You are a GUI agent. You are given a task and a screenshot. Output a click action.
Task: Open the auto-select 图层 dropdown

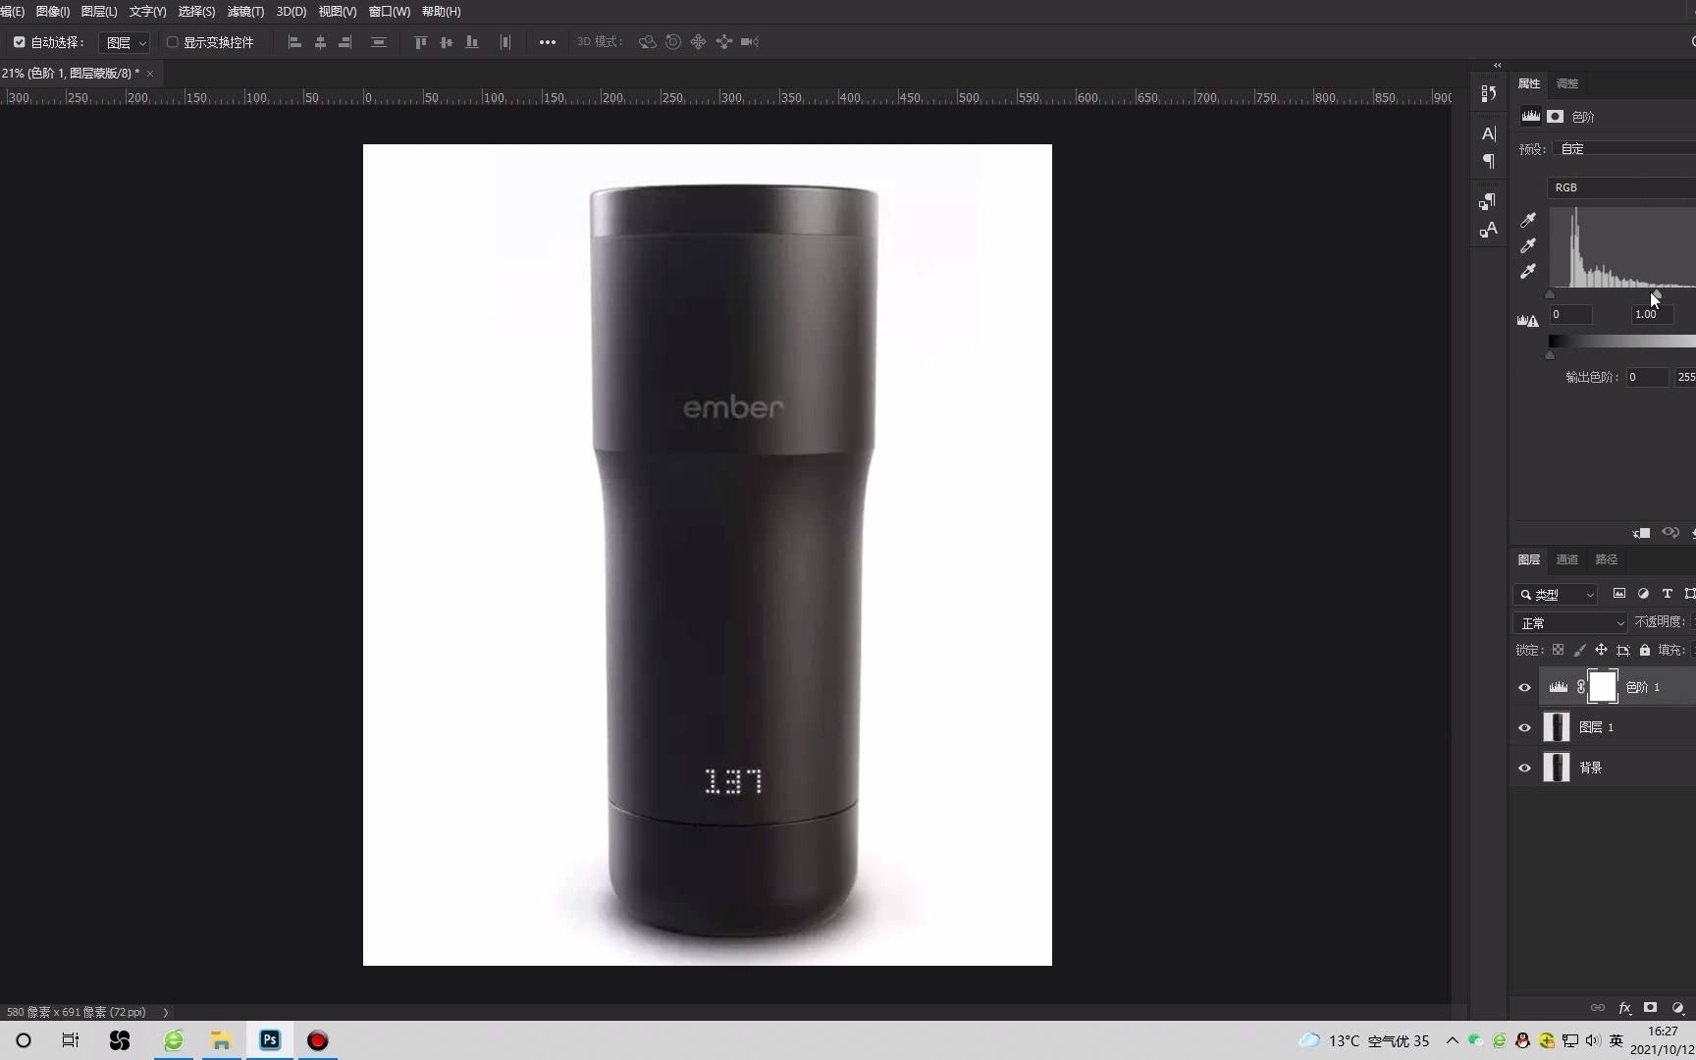[x=125, y=42]
